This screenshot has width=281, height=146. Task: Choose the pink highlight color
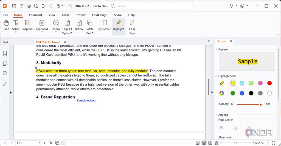coord(260,83)
